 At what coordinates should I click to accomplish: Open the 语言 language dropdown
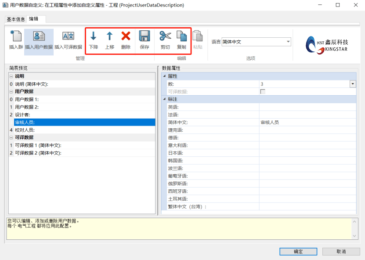[288, 42]
